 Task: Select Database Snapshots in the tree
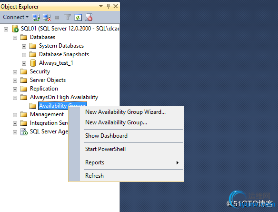tap(64, 54)
